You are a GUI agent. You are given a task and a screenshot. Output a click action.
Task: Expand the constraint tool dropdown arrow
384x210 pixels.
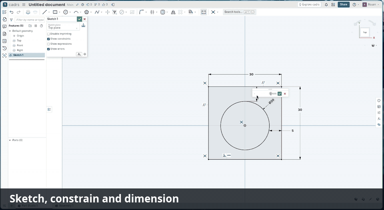pos(218,12)
